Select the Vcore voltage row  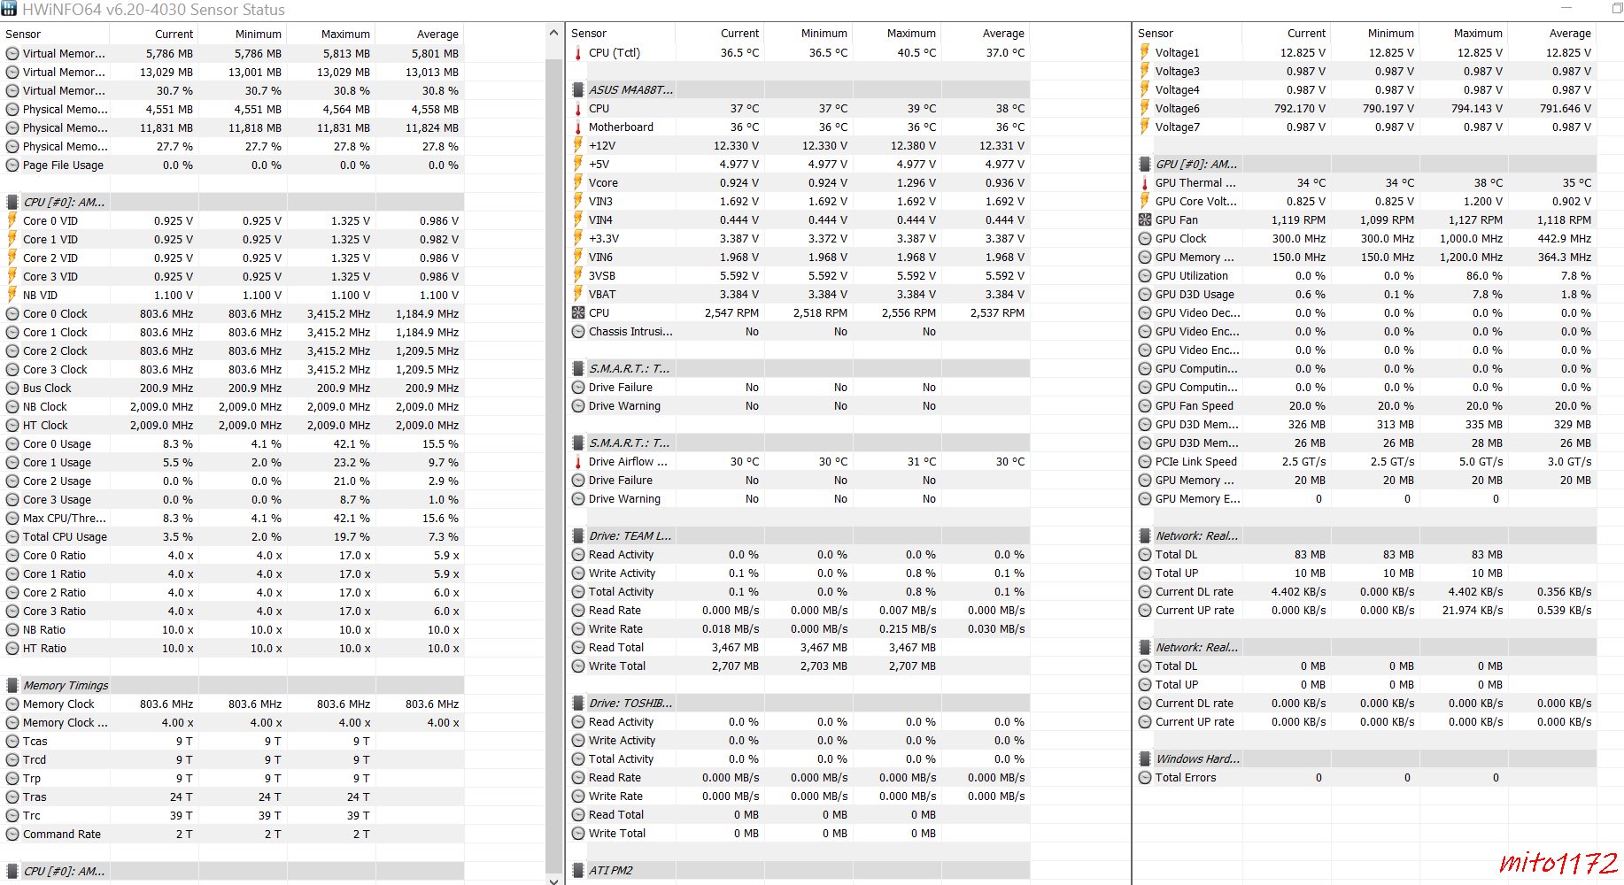[x=798, y=182]
